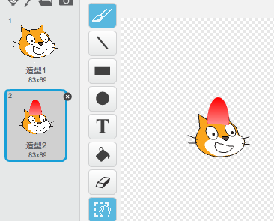Image resolution: width=274 pixels, height=221 pixels.
Task: Click the red hat on canvas cat
Action: (218, 111)
